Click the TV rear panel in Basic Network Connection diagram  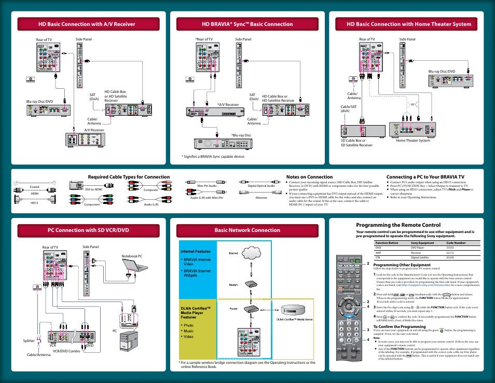pyautogui.click(x=249, y=342)
